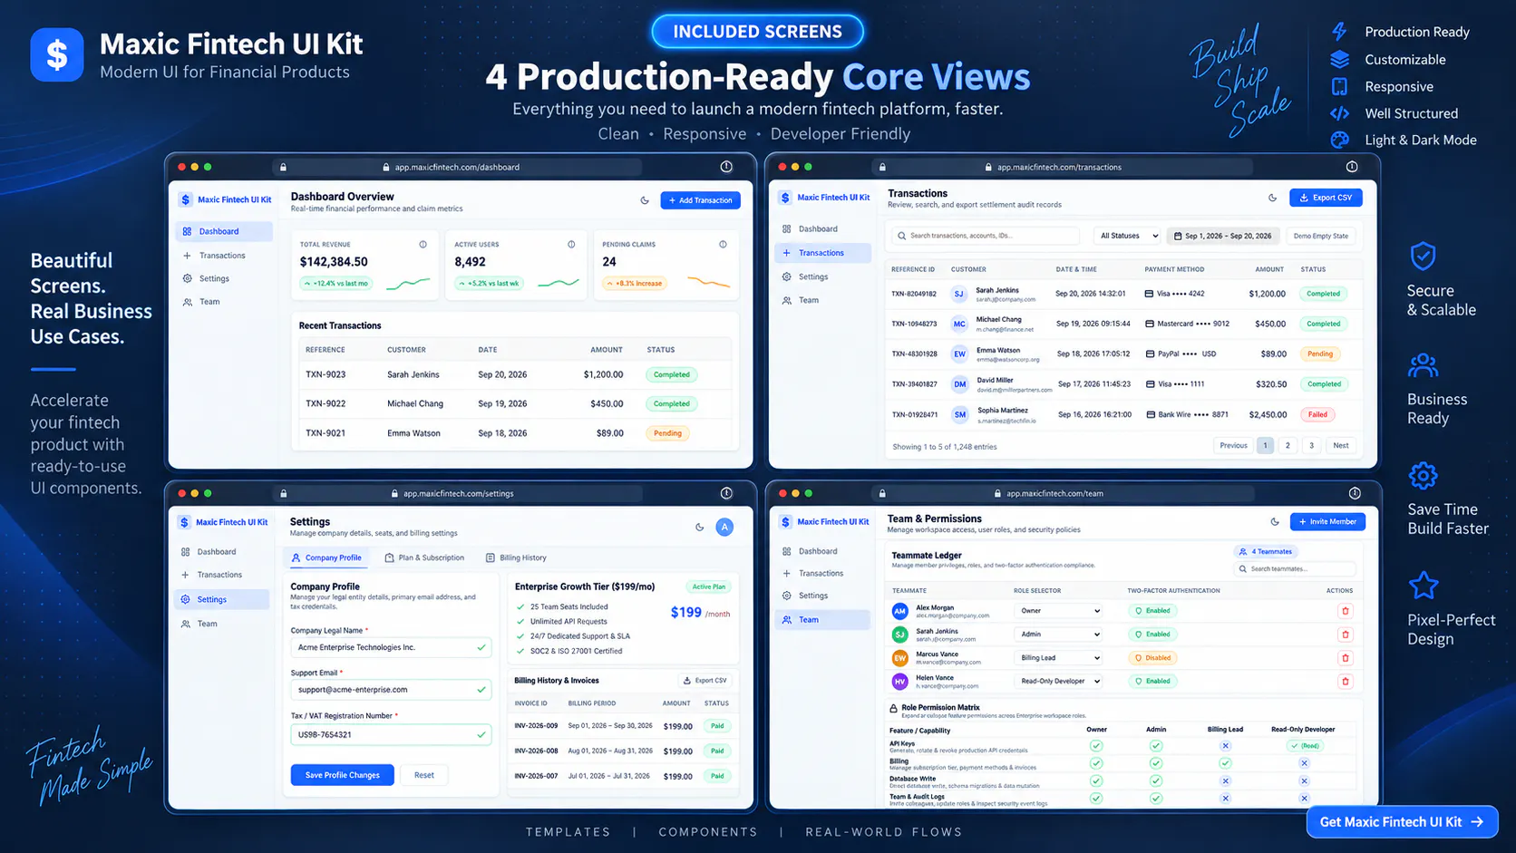
Task: Delete Sarah Jenkins using trash icon in Team ledger
Action: pyautogui.click(x=1346, y=635)
